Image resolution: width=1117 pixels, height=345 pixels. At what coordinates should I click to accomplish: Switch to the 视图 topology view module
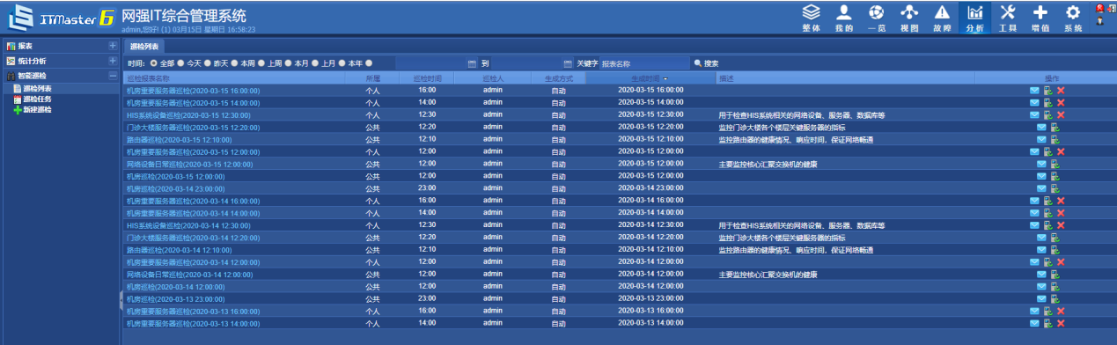click(x=909, y=18)
